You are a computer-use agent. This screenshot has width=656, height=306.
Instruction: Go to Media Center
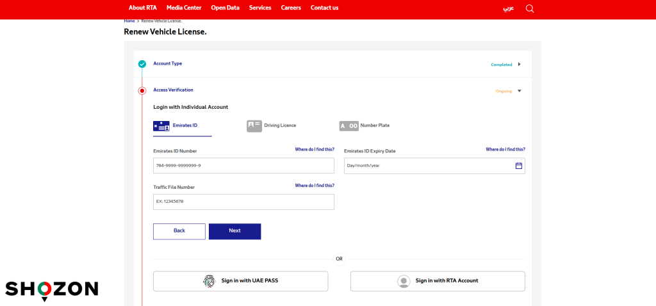tap(184, 8)
